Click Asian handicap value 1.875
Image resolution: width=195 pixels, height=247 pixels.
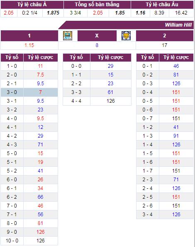click(x=53, y=13)
